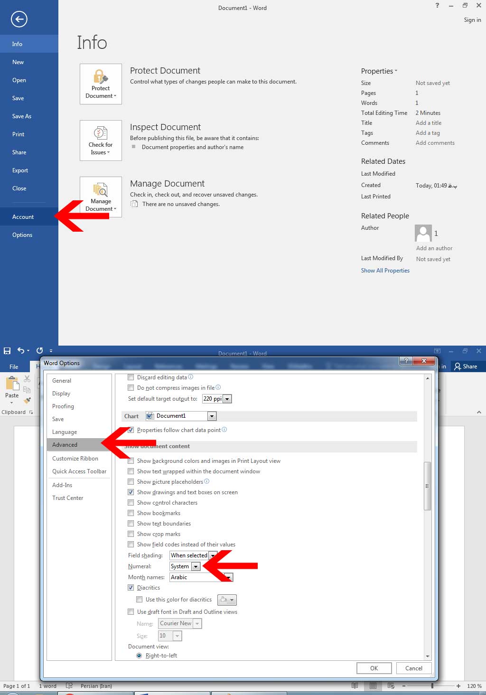Uncheck Show drawings and text boxes on screen
Screen dimensions: 486x695
coord(131,492)
